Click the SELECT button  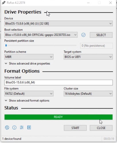(101, 35)
